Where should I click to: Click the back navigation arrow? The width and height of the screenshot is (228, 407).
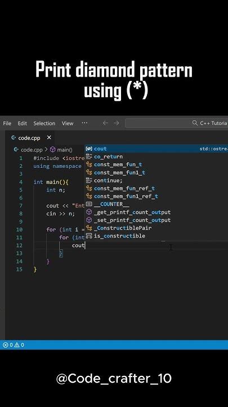105,123
